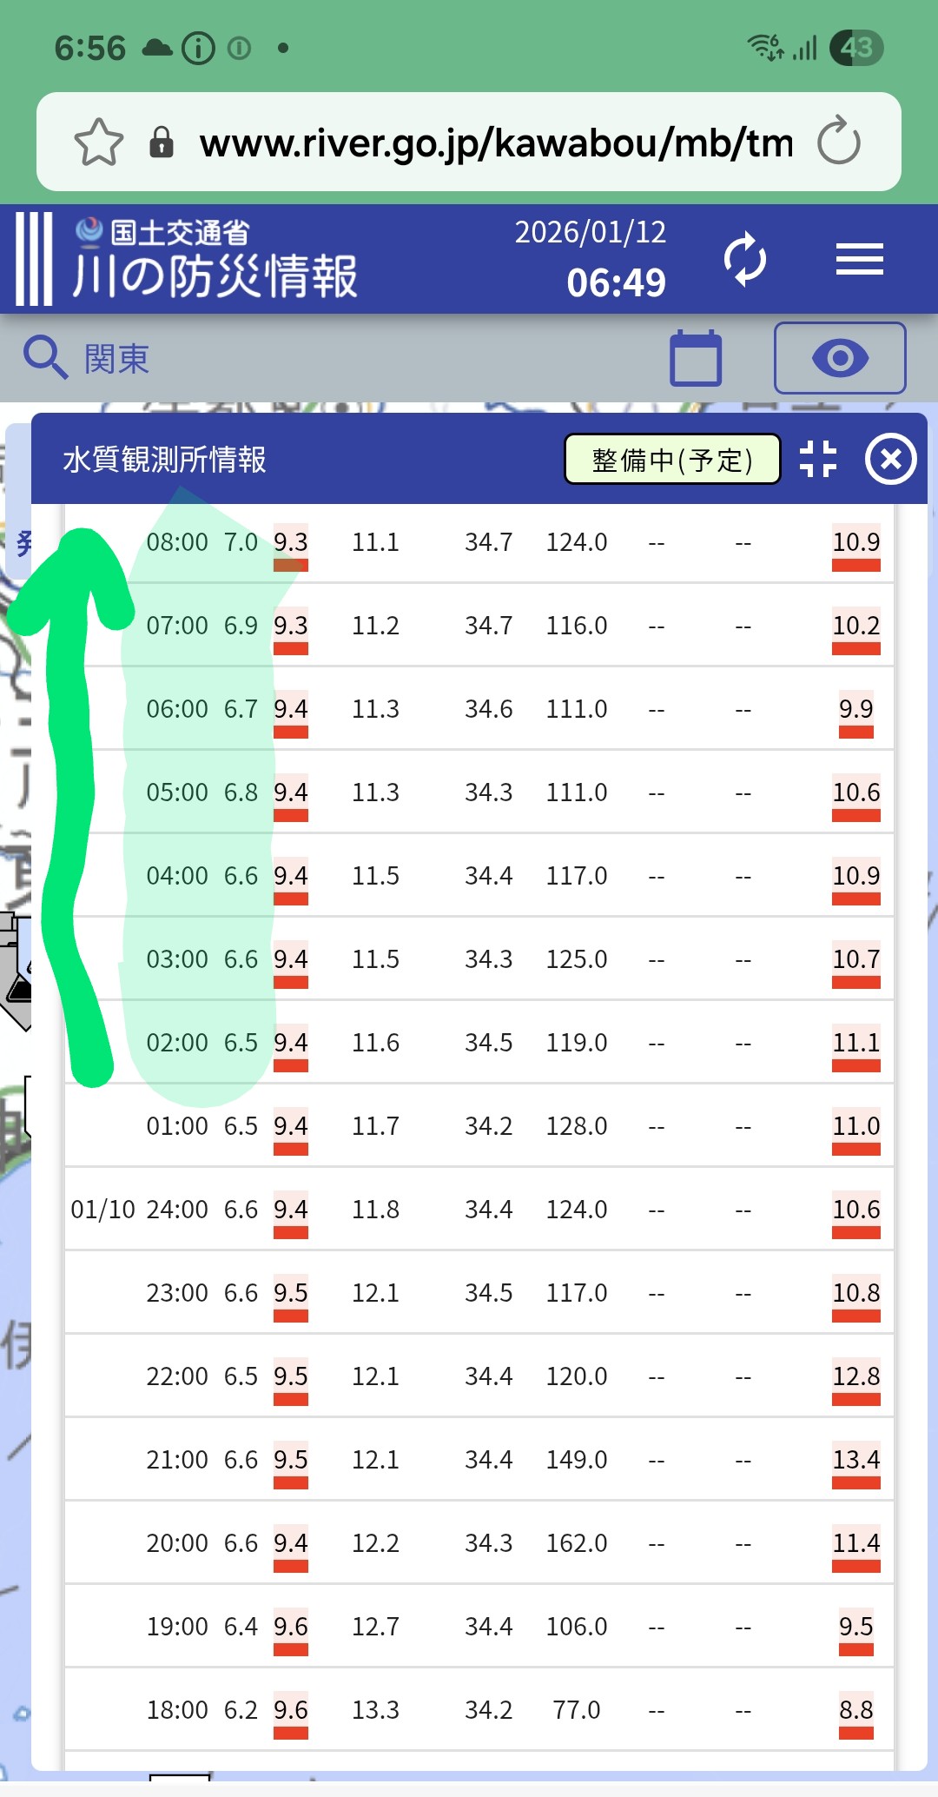
Task: Collapse the 水質観測所情報 panel with shrink icon
Action: 817,459
